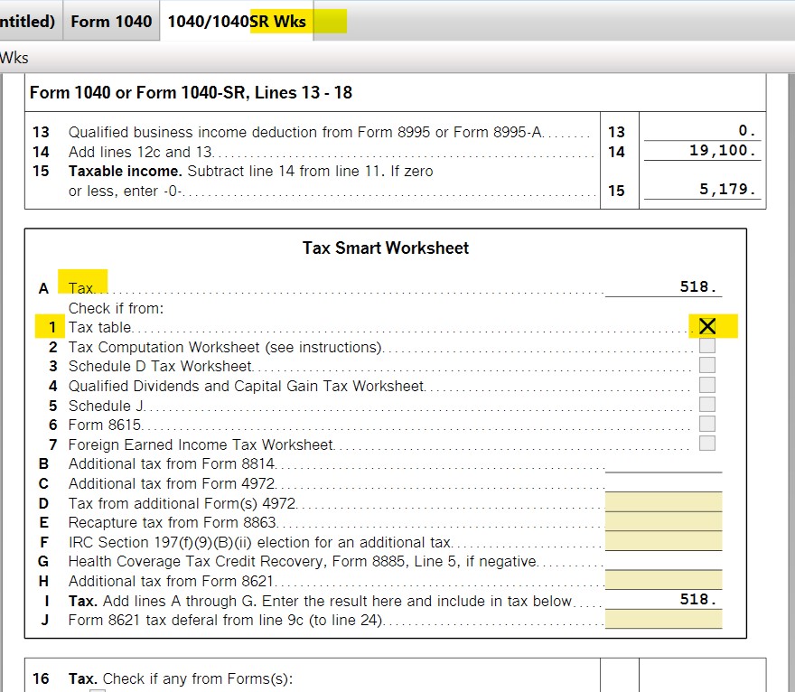Click the Health Coverage Tax Credit Recovery field

664,560
